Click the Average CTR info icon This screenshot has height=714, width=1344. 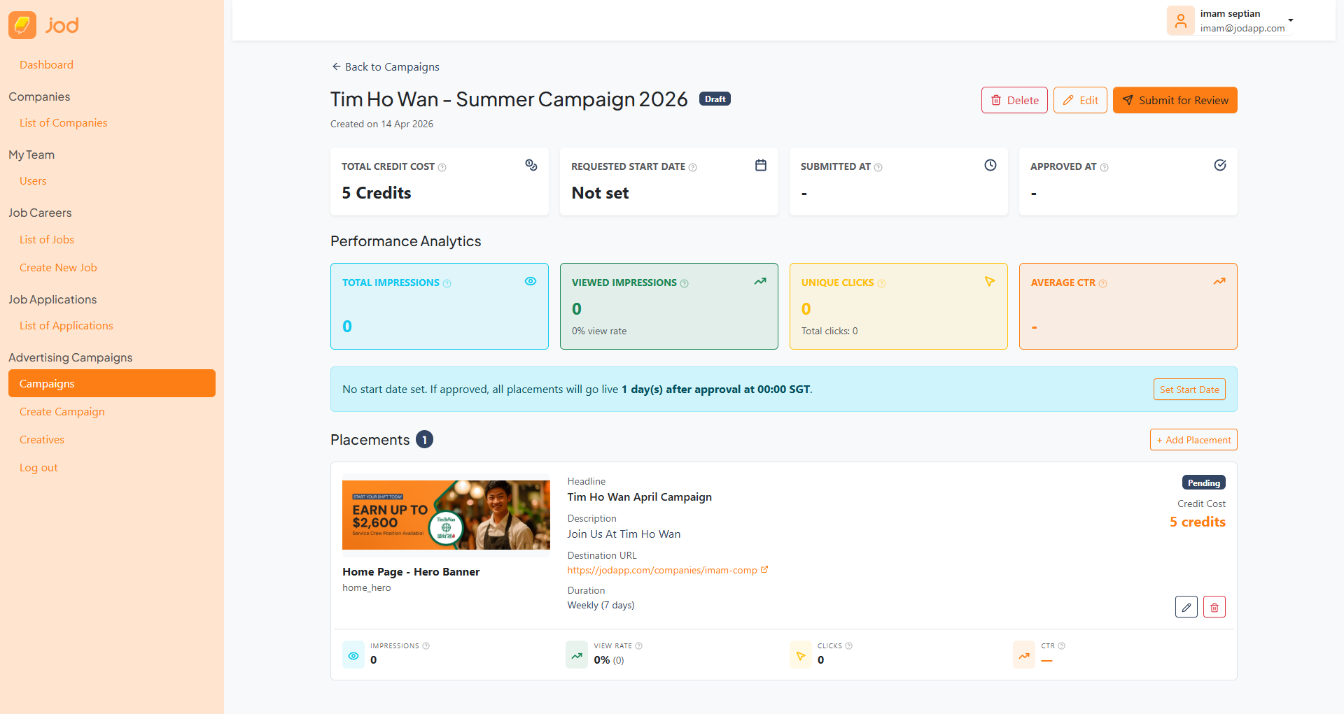[x=1103, y=283]
